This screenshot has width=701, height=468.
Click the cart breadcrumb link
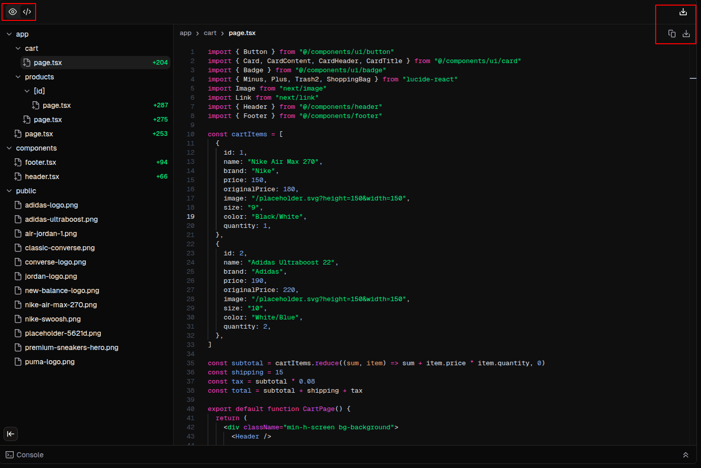point(210,33)
